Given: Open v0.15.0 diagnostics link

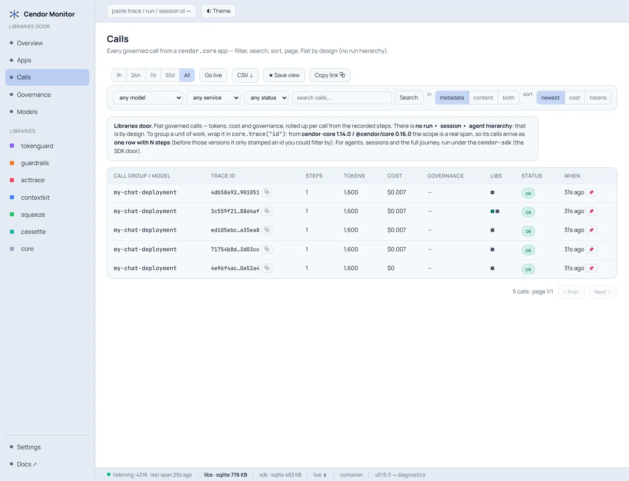Looking at the screenshot, I should click(x=400, y=475).
